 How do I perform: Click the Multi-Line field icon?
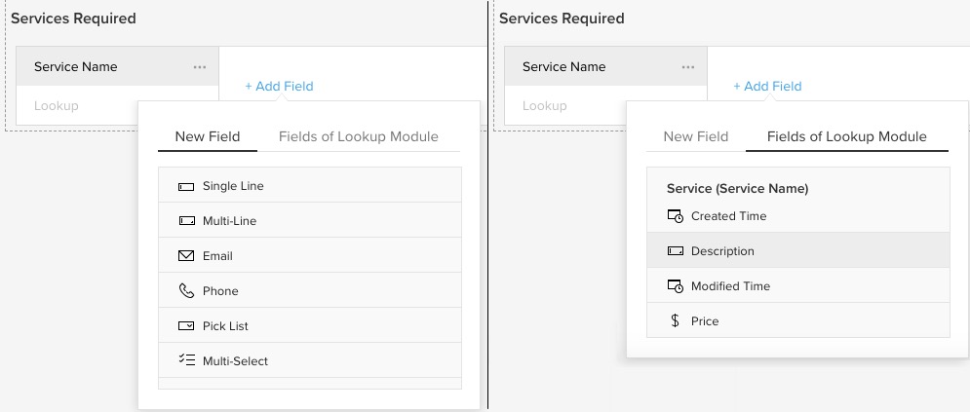[186, 221]
